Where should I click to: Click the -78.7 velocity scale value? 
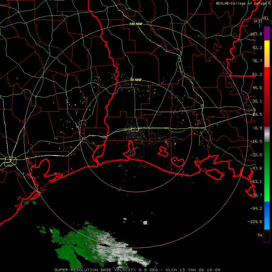coord(256,195)
